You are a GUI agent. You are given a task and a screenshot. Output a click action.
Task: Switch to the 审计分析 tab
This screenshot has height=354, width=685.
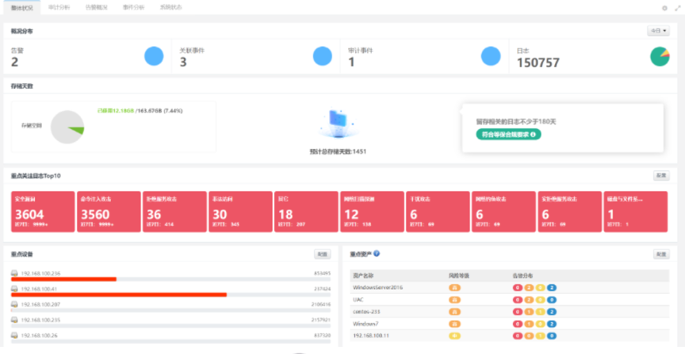pos(59,6)
